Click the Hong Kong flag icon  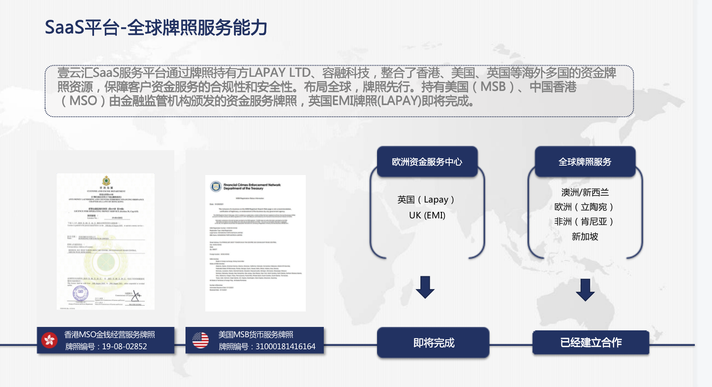[x=49, y=340]
